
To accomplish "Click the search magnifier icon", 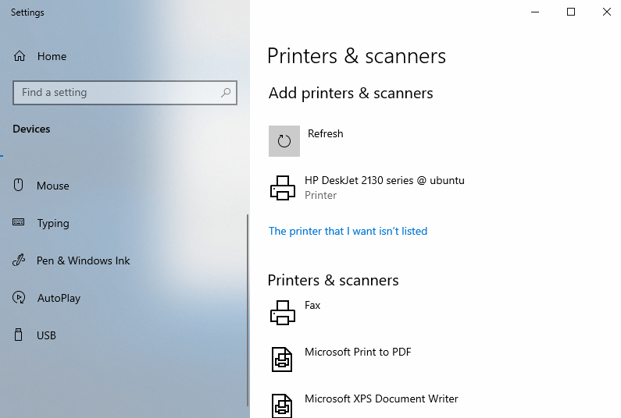I will point(226,92).
